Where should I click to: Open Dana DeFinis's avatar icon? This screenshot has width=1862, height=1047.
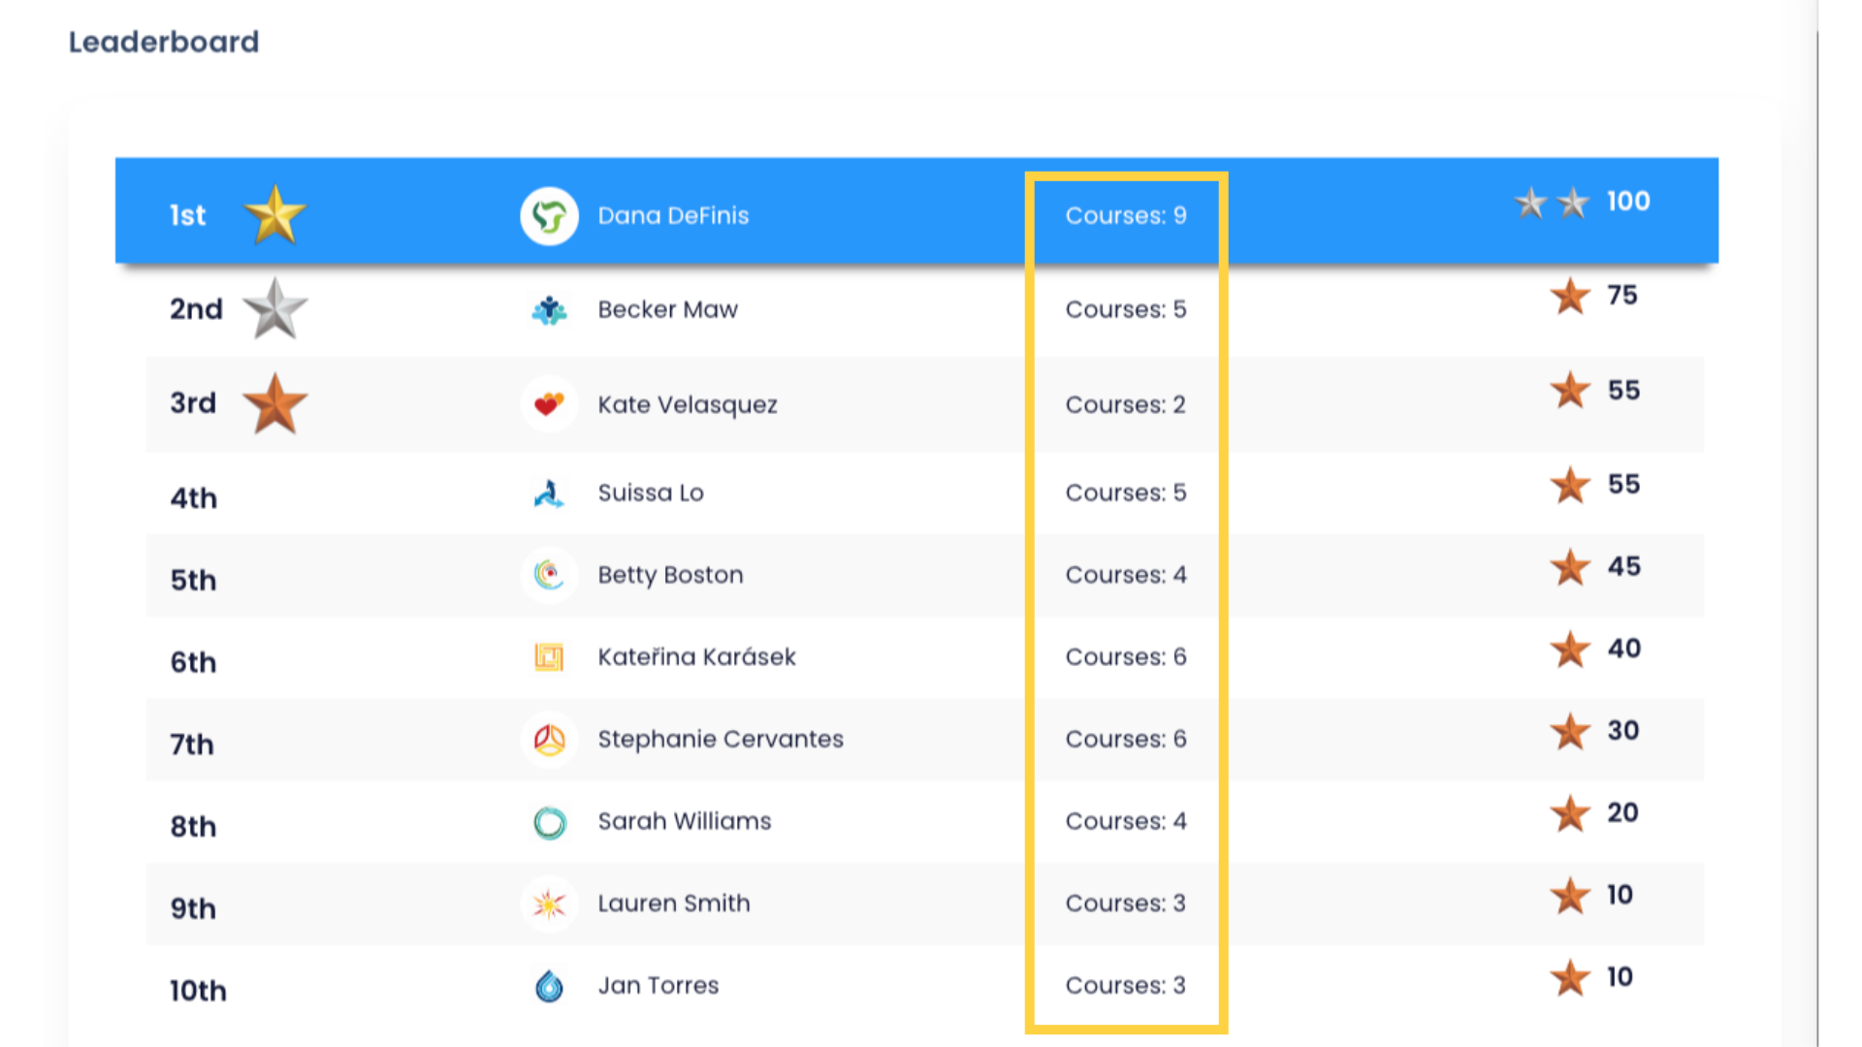click(x=549, y=215)
